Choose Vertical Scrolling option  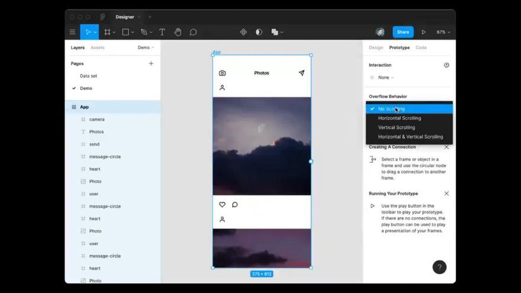click(x=397, y=127)
